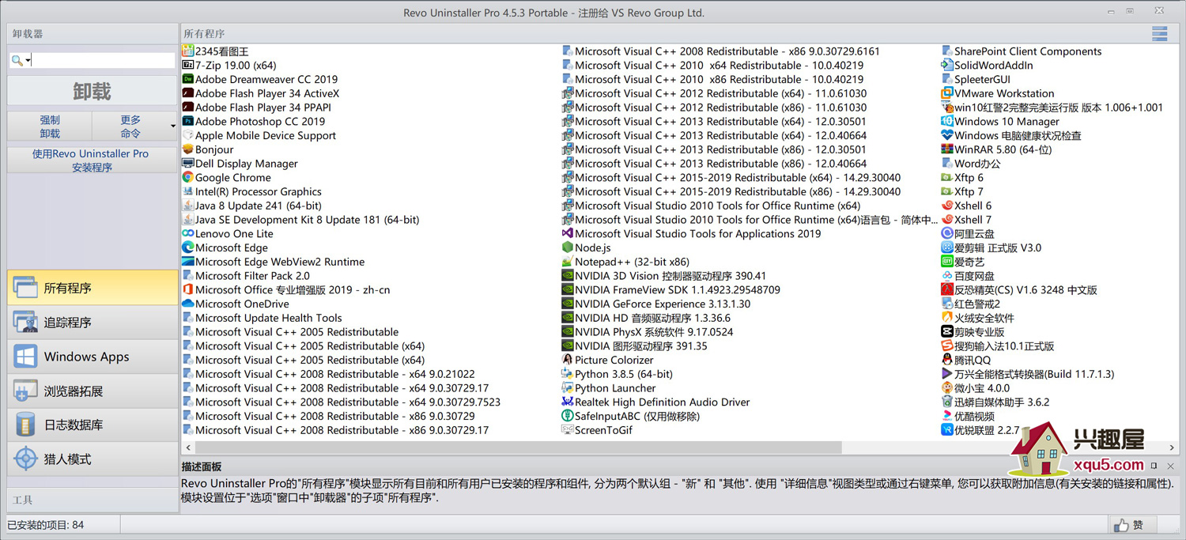1186x540 pixels.
Task: Select Dell Display Manager entry
Action: point(240,164)
